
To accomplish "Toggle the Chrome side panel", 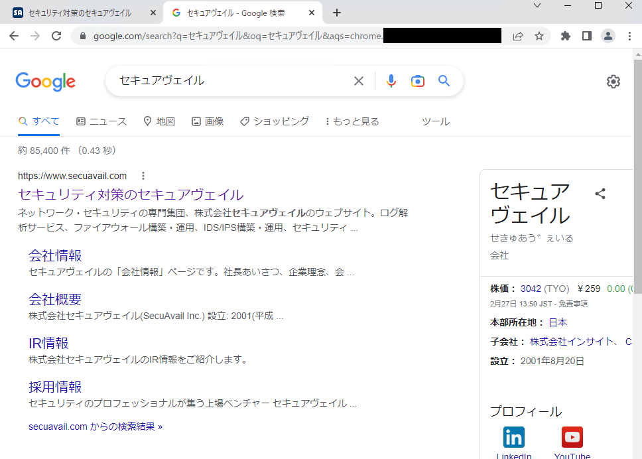I will [x=587, y=36].
